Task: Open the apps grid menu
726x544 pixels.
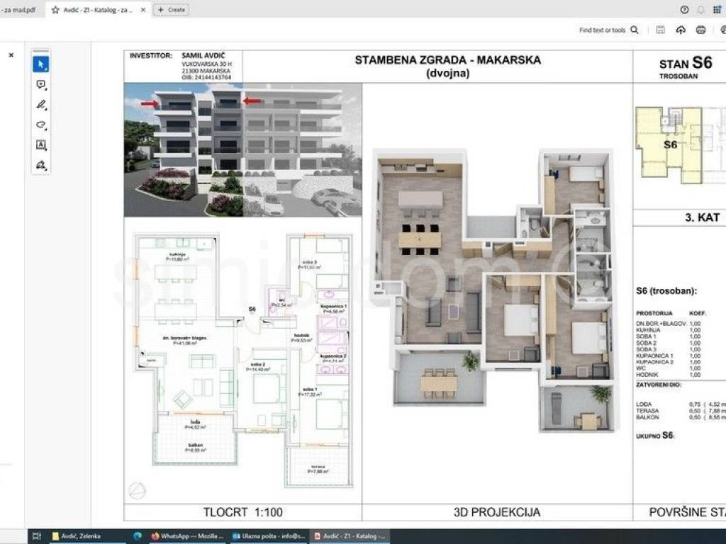Action: (x=719, y=9)
